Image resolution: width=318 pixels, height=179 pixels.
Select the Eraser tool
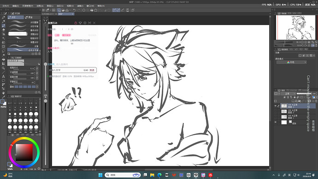click(x=3, y=30)
